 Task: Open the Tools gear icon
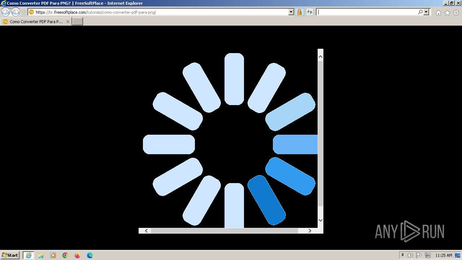(x=456, y=13)
